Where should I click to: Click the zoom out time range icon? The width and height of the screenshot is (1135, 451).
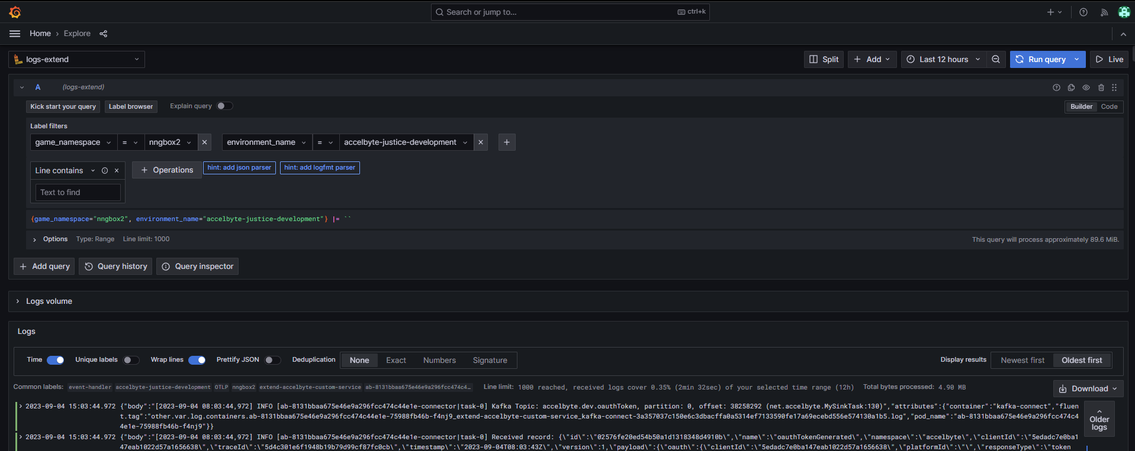coord(996,59)
